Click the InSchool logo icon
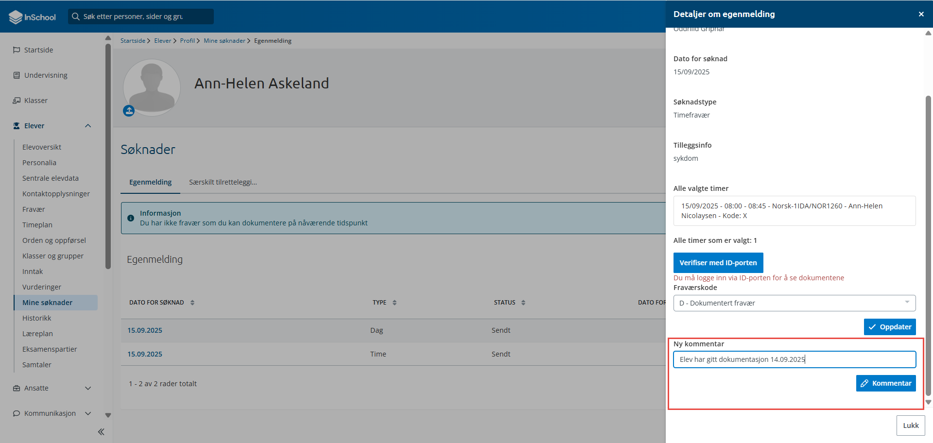The height and width of the screenshot is (443, 933). [x=16, y=17]
